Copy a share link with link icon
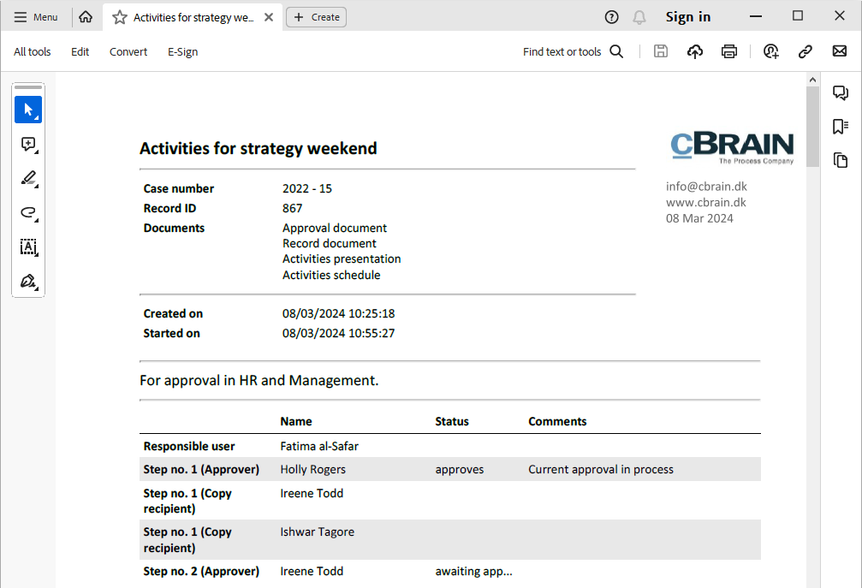This screenshot has height=588, width=862. pos(805,52)
